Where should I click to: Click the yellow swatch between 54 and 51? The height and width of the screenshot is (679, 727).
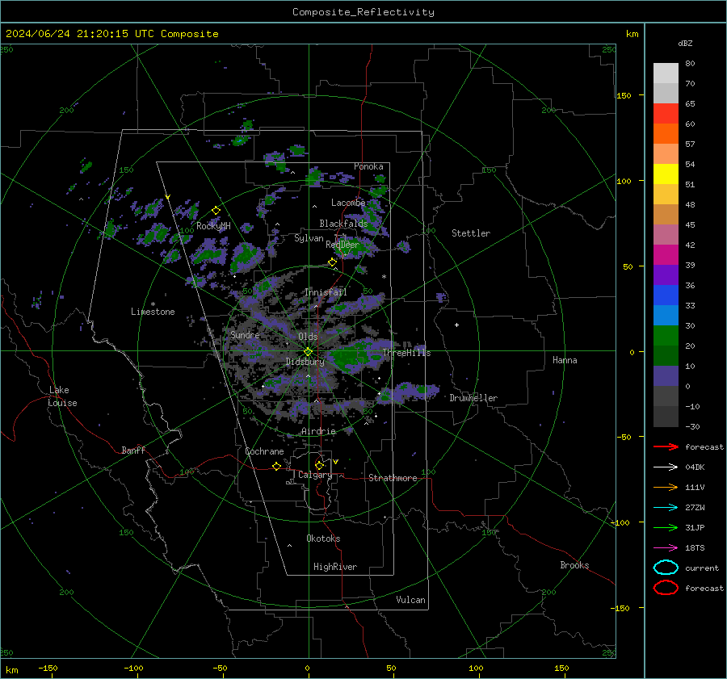point(666,174)
